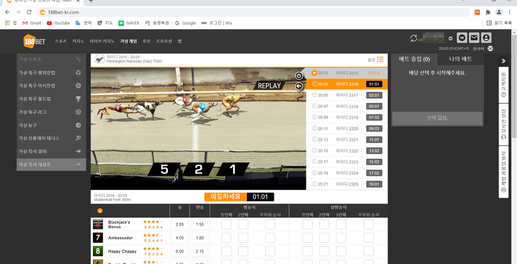517x264 pixels.
Task: Check Happy Chappy 삼쌍승식 무작위 순서 box
Action: [369, 251]
